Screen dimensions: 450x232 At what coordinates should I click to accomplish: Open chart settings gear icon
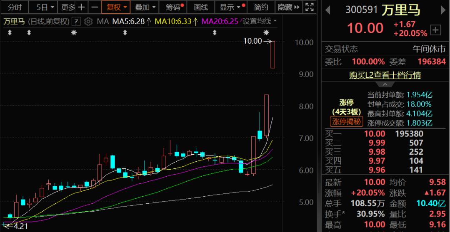click(89, 22)
